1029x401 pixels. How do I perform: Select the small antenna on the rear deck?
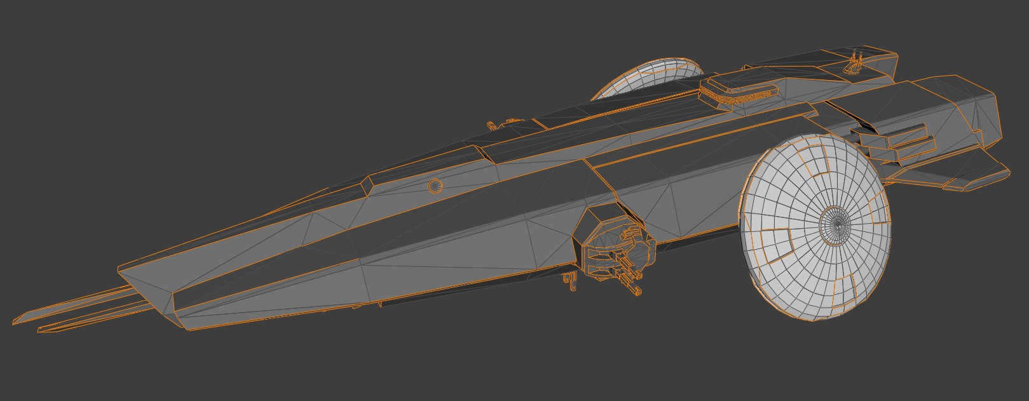[x=855, y=62]
